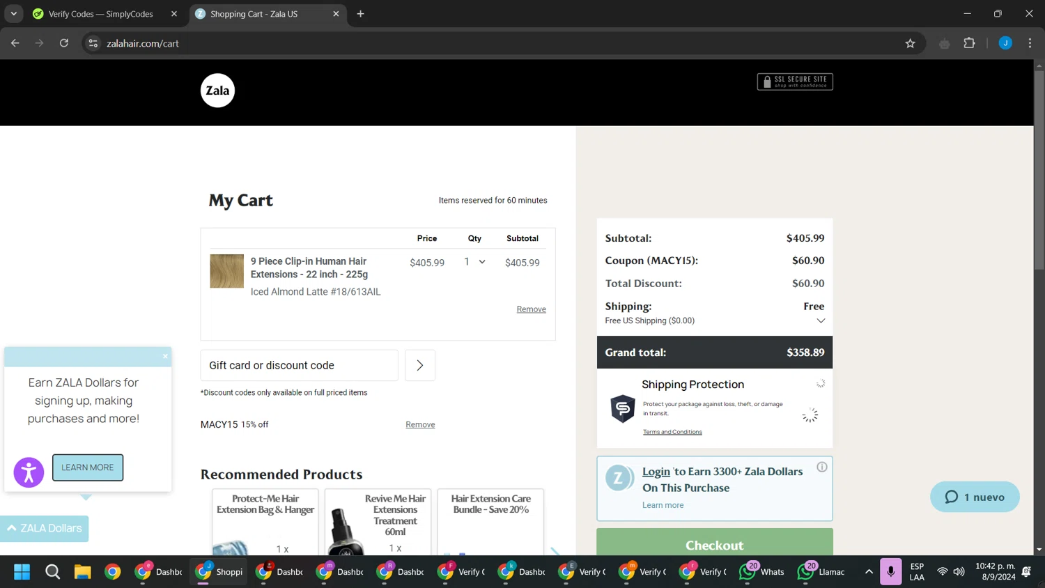Switch keyboard language via ESP LAA indicator
1045x588 pixels.
click(917, 572)
